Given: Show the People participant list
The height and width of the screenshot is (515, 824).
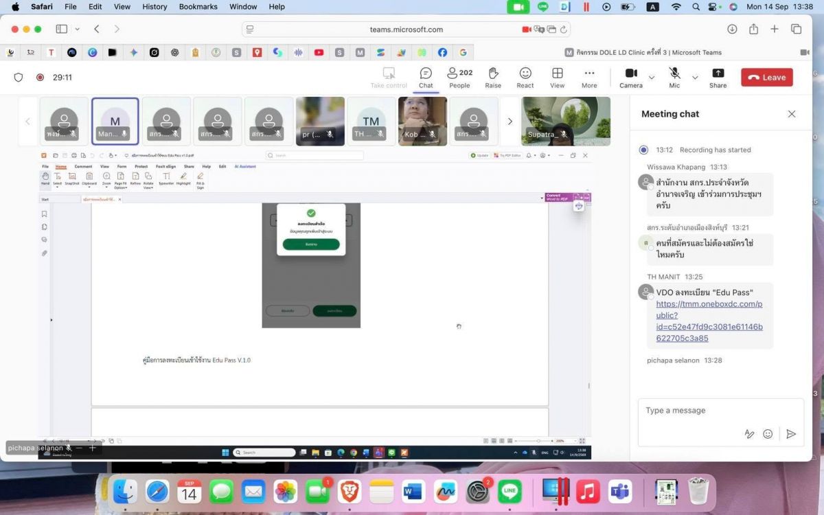Looking at the screenshot, I should (459, 78).
